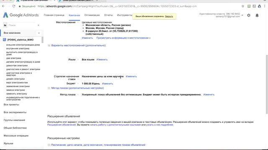Click the browser back arrow
Viewport: 268px width, 150px height.
(3, 6)
